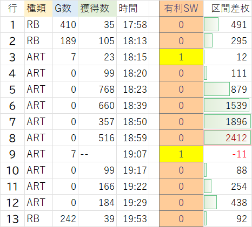Select the 区間差枚 column header
252x227 pixels.
(x=228, y=8)
